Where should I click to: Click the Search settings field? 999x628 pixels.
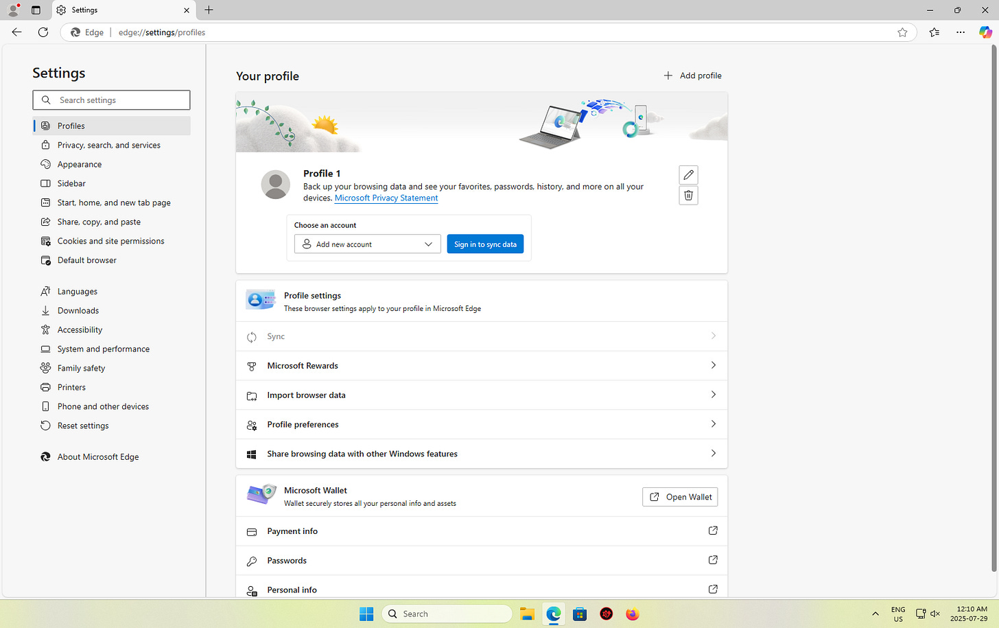111,100
